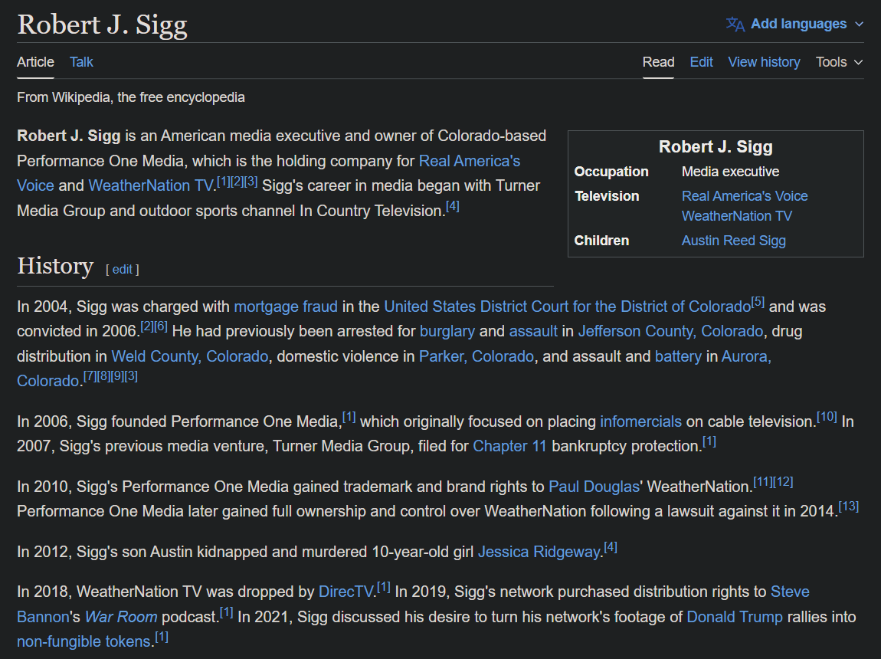Click citation [10] after cable television
The width and height of the screenshot is (881, 659).
coord(827,417)
